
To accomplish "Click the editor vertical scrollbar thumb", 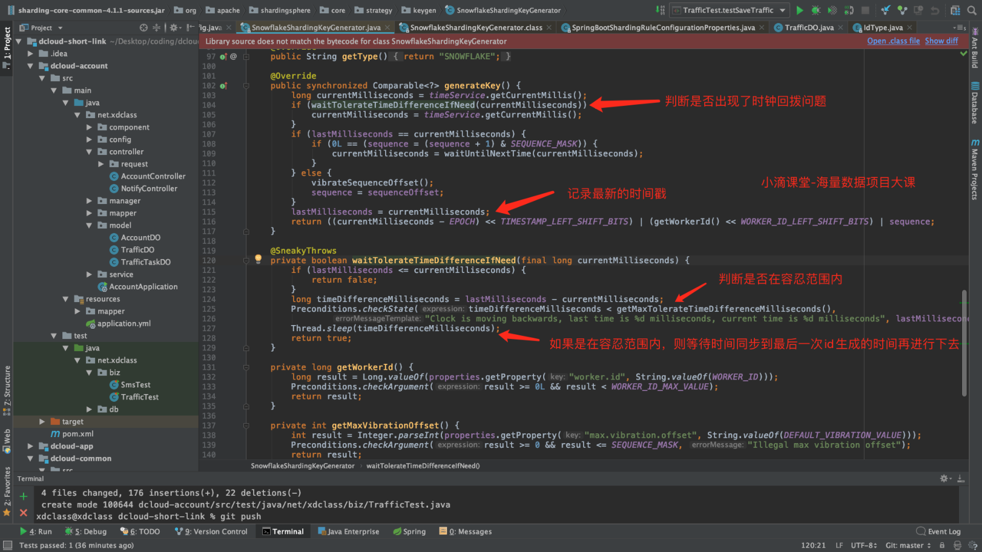I will (x=964, y=344).
